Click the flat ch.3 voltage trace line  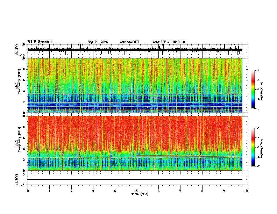[135, 179]
